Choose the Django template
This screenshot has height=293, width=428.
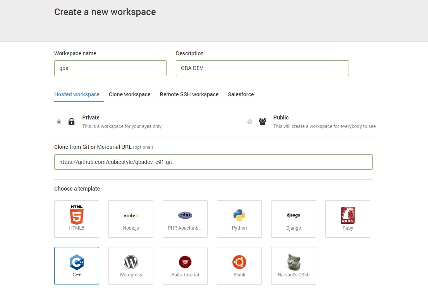294,219
